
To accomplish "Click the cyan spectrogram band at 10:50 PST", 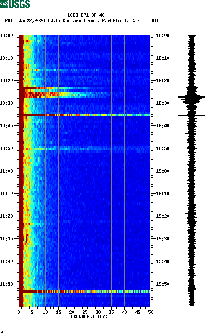I will point(85,149).
